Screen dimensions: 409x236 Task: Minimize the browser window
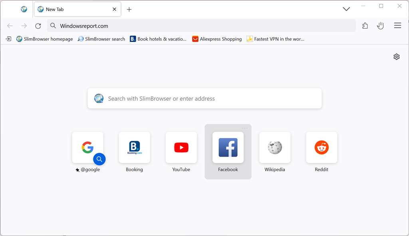(363, 6)
